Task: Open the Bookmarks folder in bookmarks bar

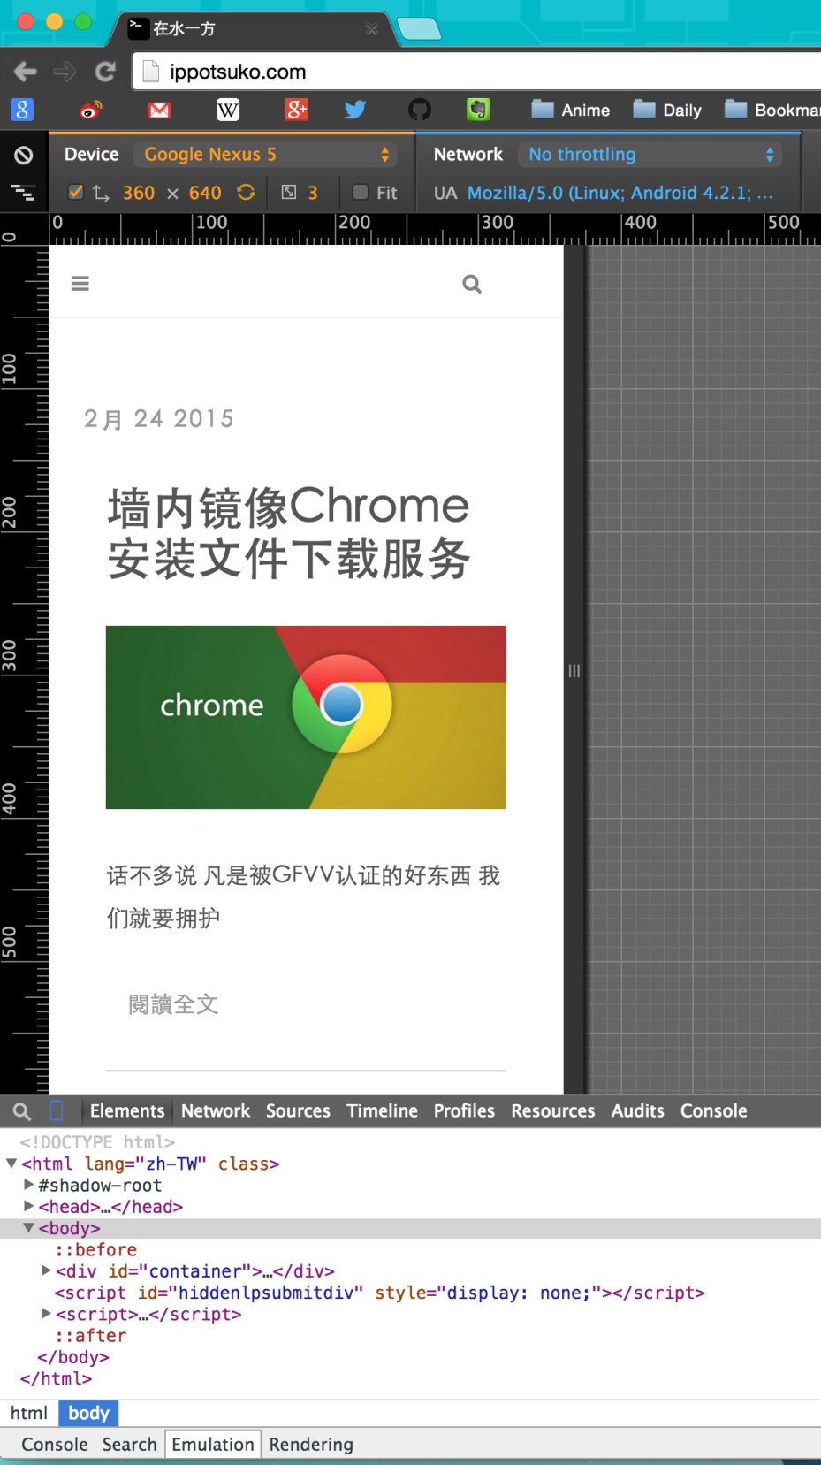Action: tap(772, 110)
